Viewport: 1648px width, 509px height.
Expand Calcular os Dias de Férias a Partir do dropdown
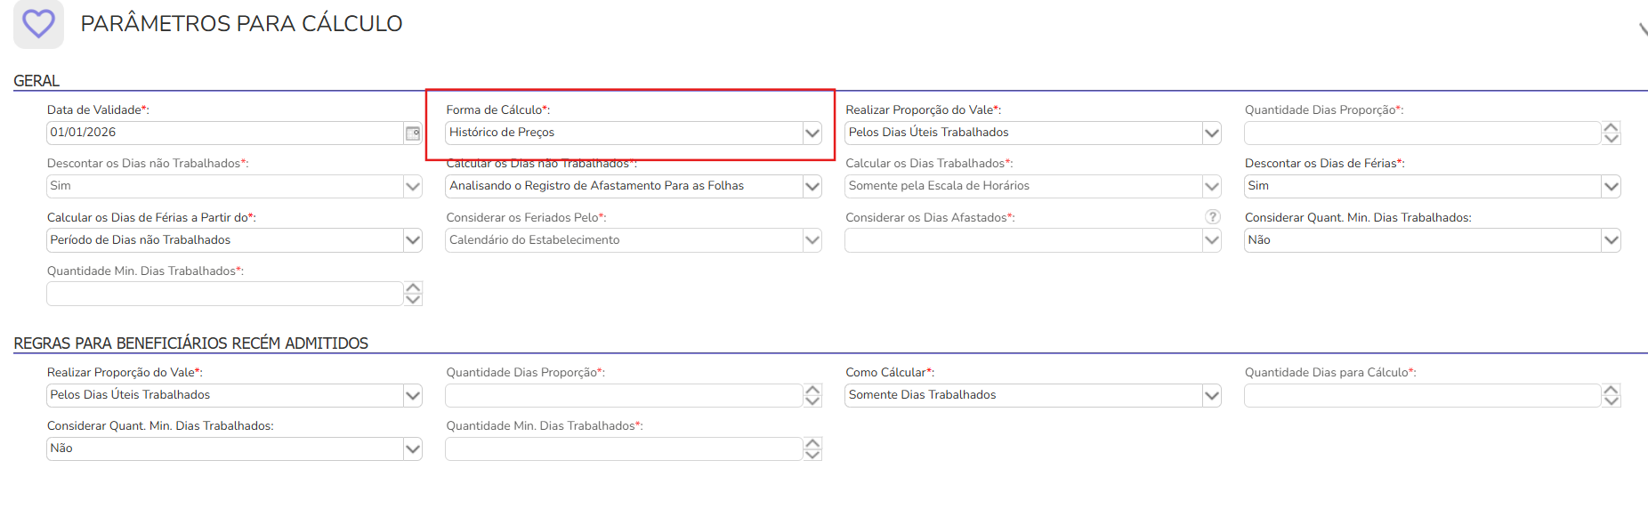pyautogui.click(x=413, y=240)
